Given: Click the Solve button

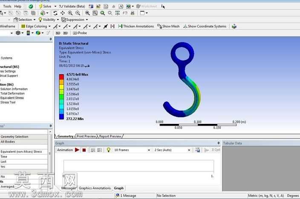Looking at the screenshot, I should (45, 6).
